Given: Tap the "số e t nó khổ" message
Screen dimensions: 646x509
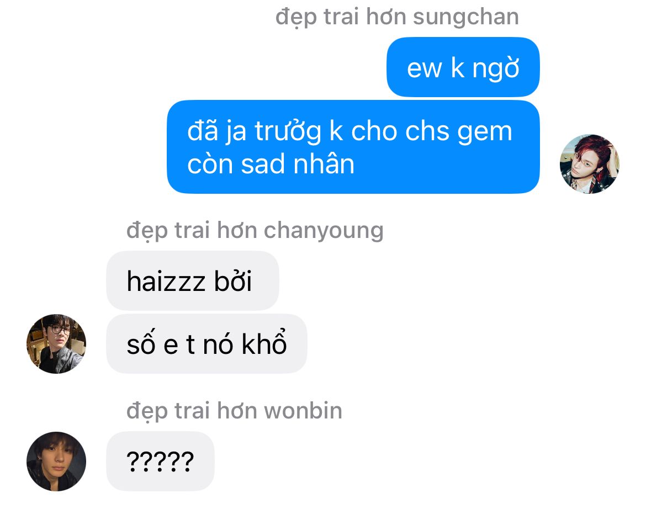Looking at the screenshot, I should pos(206,344).
